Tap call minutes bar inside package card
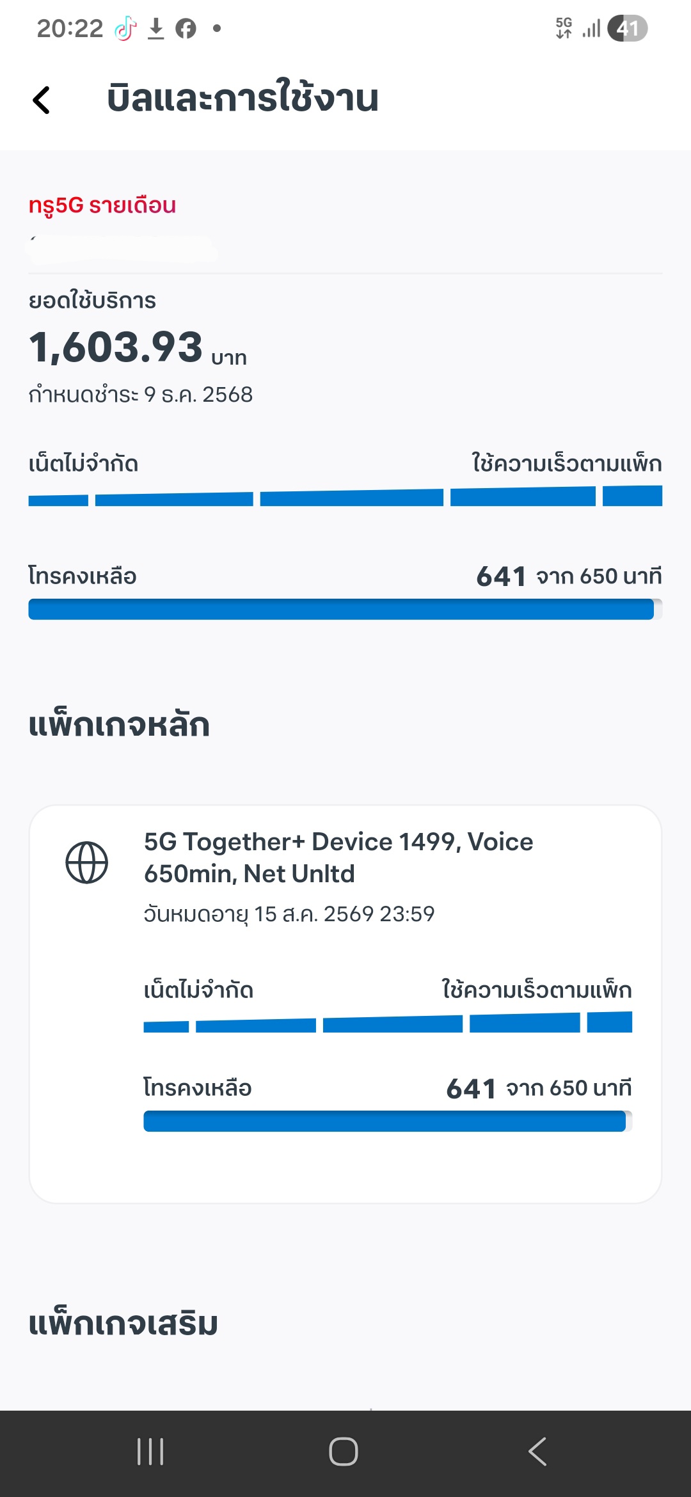 [387, 1121]
